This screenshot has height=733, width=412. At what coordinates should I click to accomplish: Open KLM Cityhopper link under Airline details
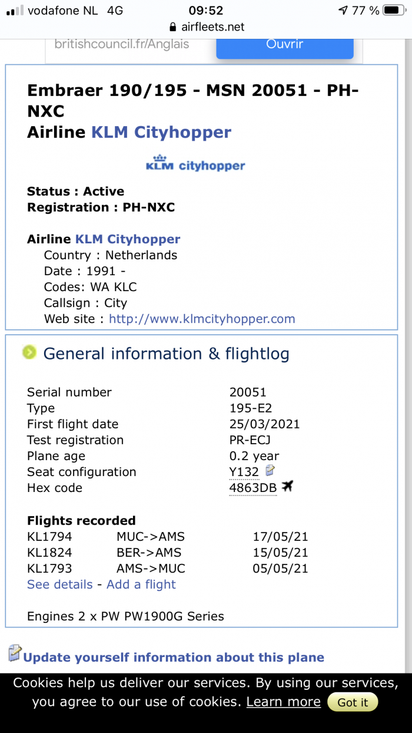pos(128,239)
